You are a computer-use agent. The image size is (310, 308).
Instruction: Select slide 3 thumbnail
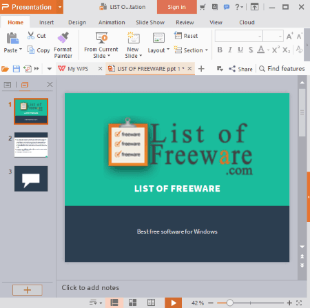[31, 178]
